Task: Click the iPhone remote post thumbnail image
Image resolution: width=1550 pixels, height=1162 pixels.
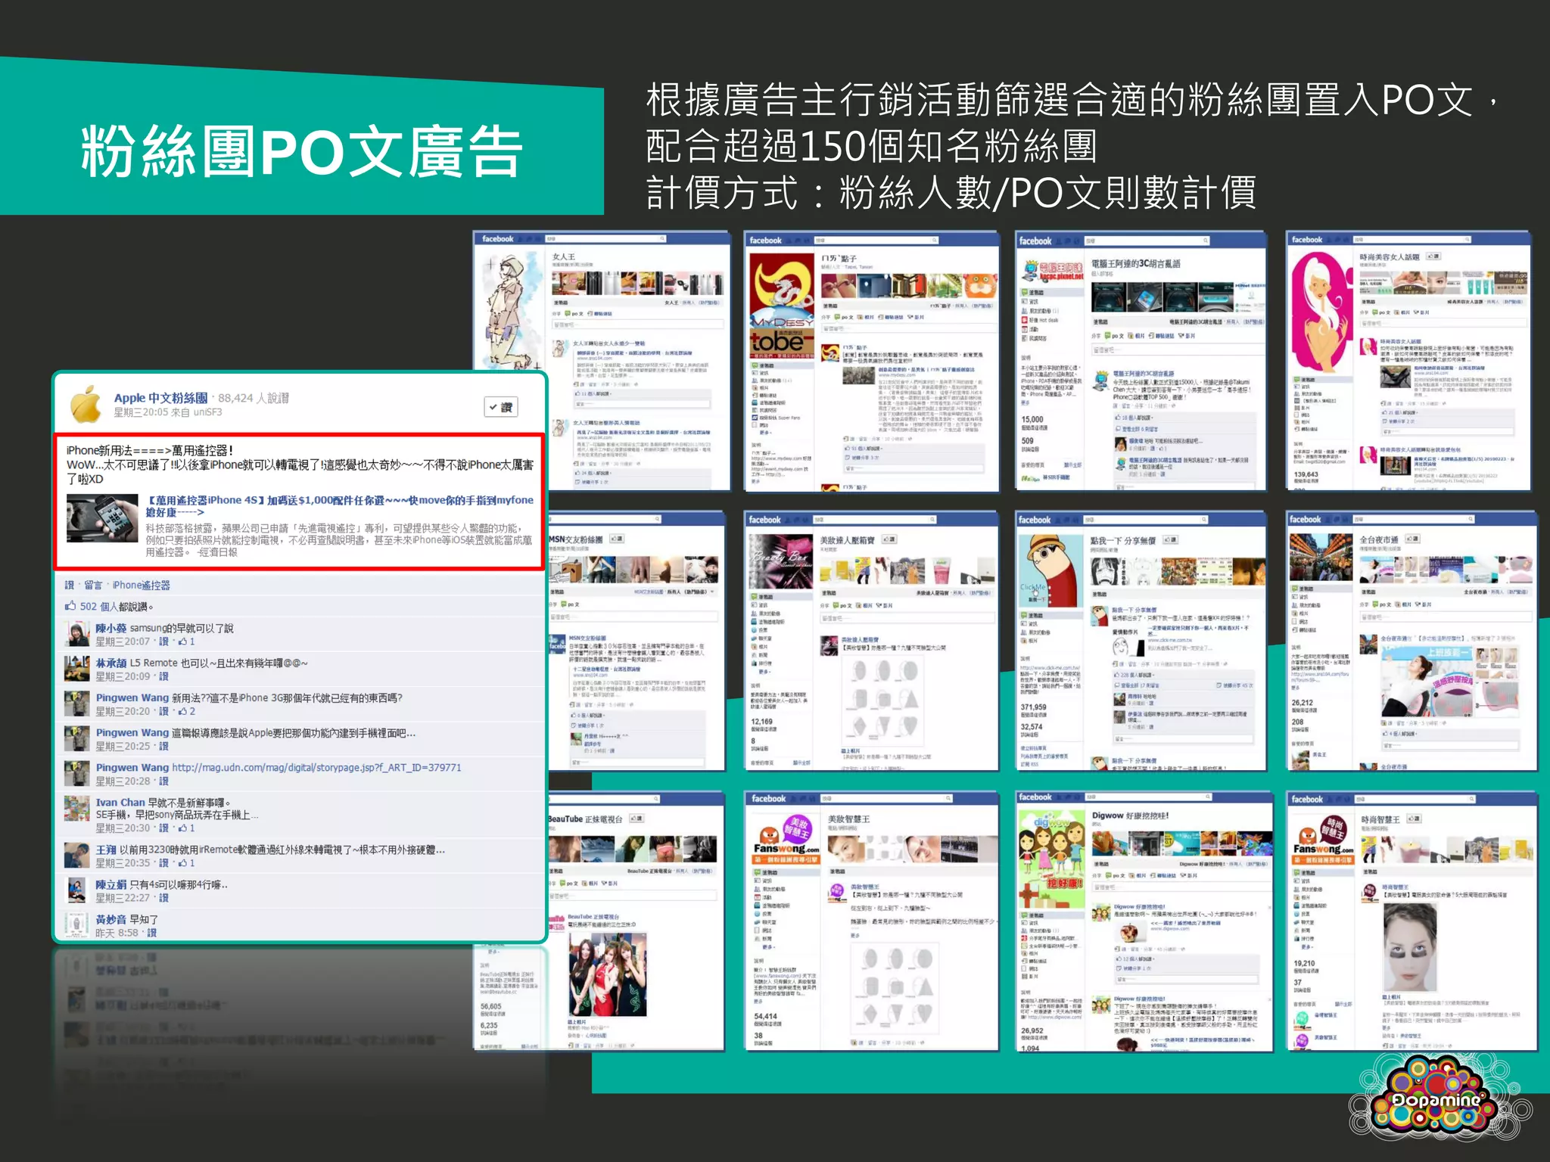Action: click(x=102, y=518)
